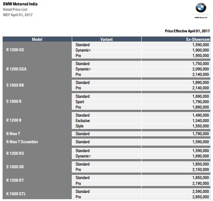Click the price 1,750,000
The width and height of the screenshot is (213, 201).
click(x=201, y=64)
